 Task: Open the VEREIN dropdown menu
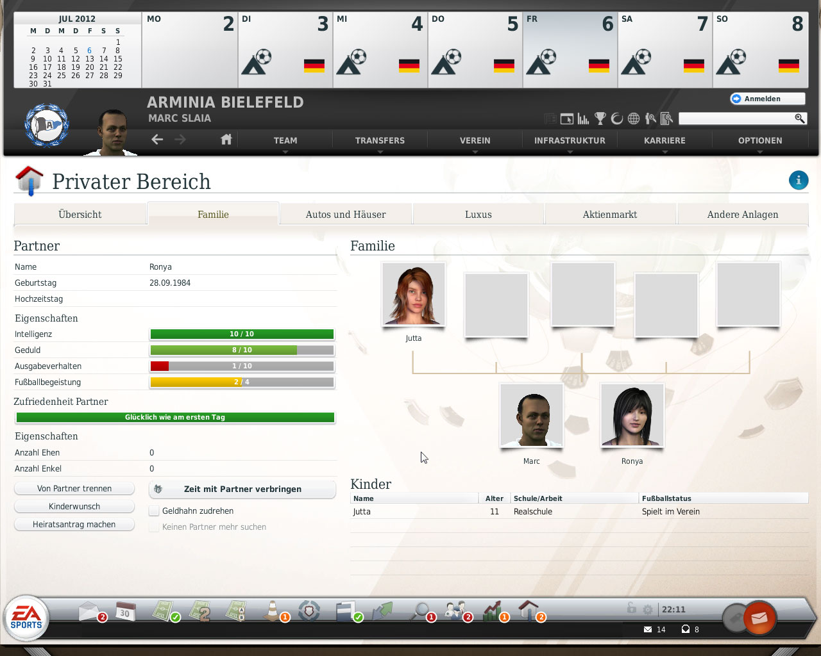(x=475, y=140)
